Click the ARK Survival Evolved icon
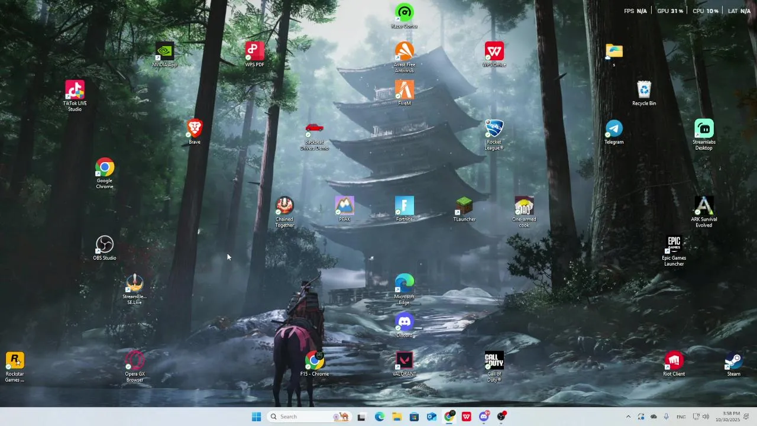 pyautogui.click(x=704, y=212)
